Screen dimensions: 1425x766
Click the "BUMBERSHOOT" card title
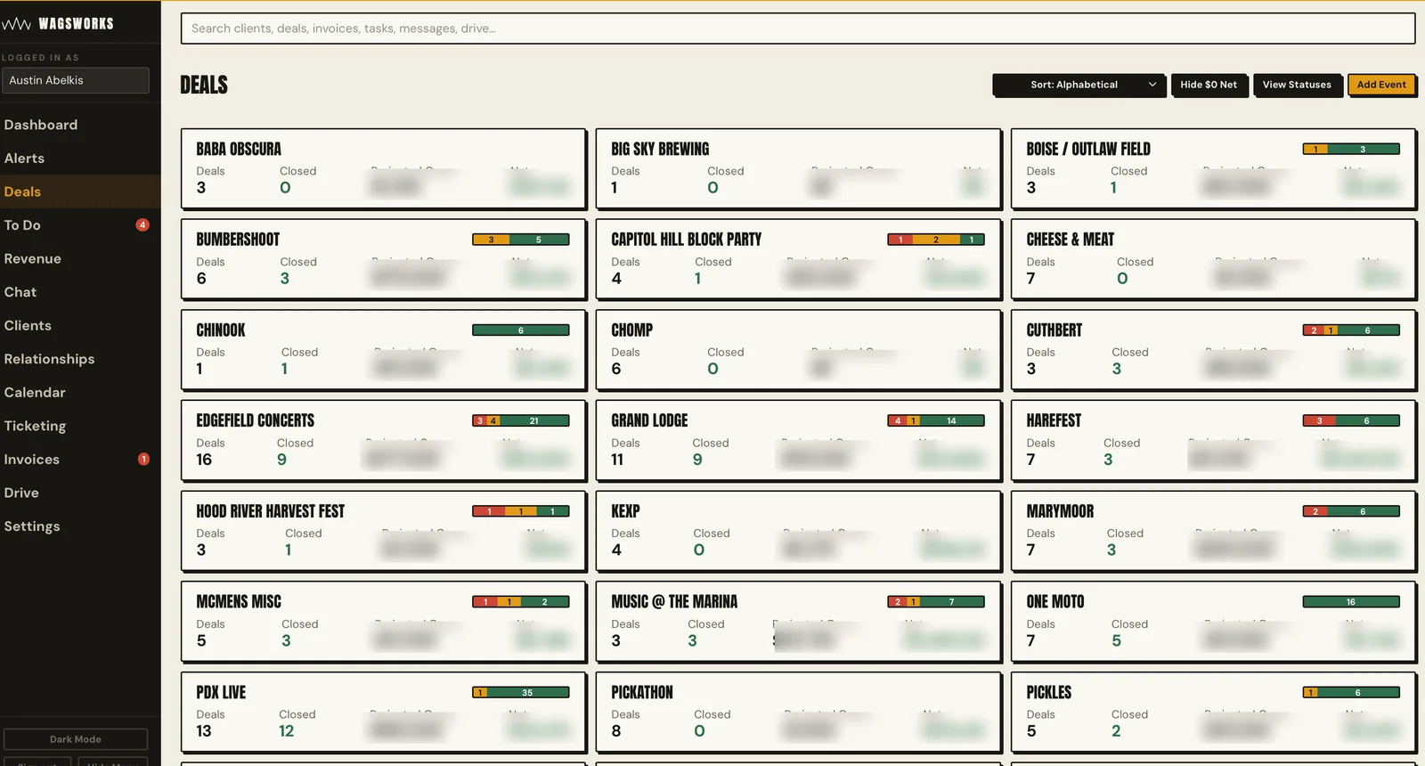pyautogui.click(x=238, y=240)
